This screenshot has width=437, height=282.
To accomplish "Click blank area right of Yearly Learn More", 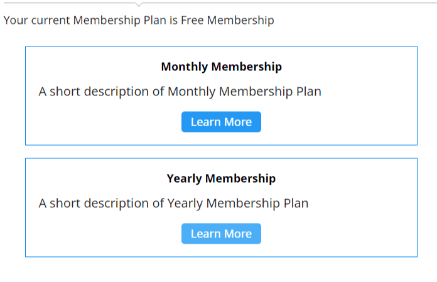I will pos(339,234).
